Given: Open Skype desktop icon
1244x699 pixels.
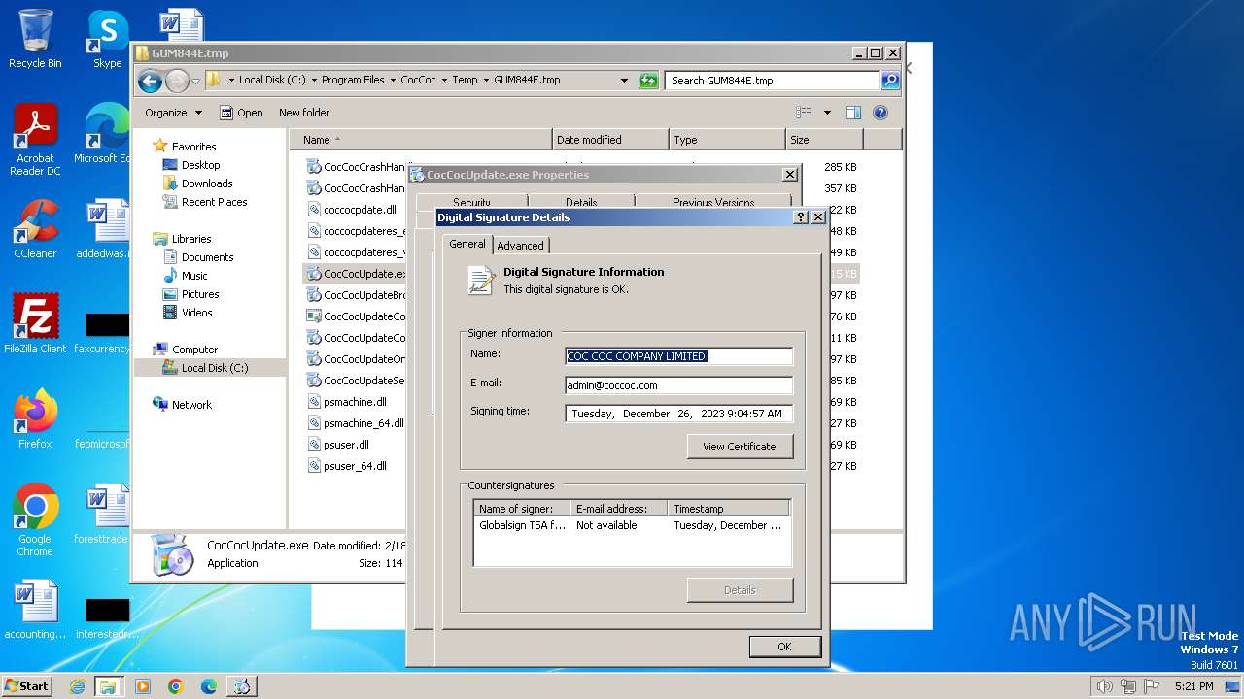Looking at the screenshot, I should 107,40.
